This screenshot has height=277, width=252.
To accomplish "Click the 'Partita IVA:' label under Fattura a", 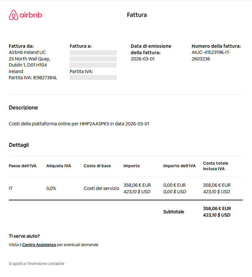I will [81, 71].
